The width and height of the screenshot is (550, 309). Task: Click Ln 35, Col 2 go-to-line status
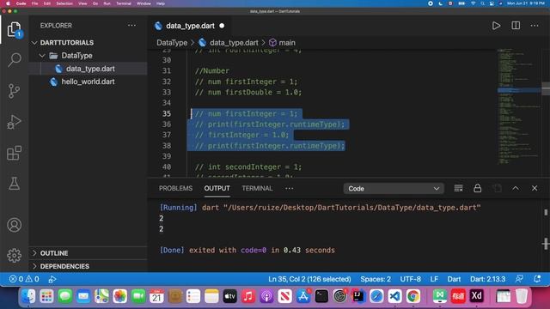coord(309,279)
